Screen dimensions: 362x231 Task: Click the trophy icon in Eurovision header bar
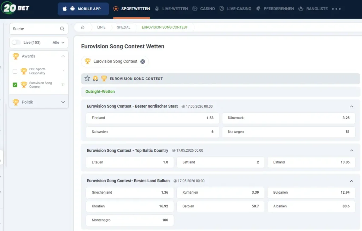pyautogui.click(x=104, y=79)
